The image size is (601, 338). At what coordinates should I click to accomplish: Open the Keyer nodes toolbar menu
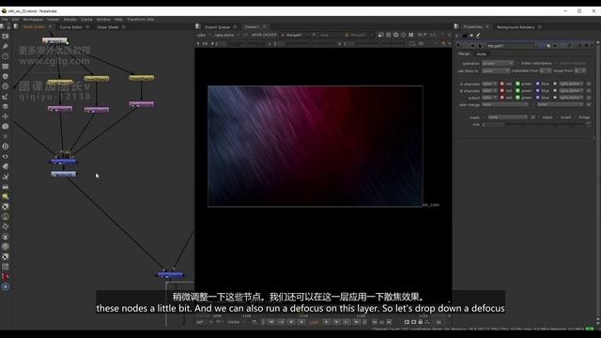(x=6, y=96)
